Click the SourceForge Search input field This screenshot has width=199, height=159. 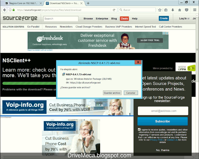[61, 19]
